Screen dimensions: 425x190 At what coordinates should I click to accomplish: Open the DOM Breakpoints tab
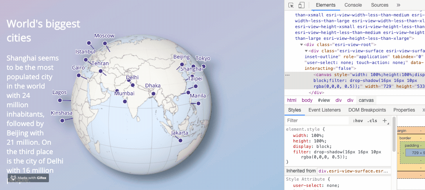(367, 110)
